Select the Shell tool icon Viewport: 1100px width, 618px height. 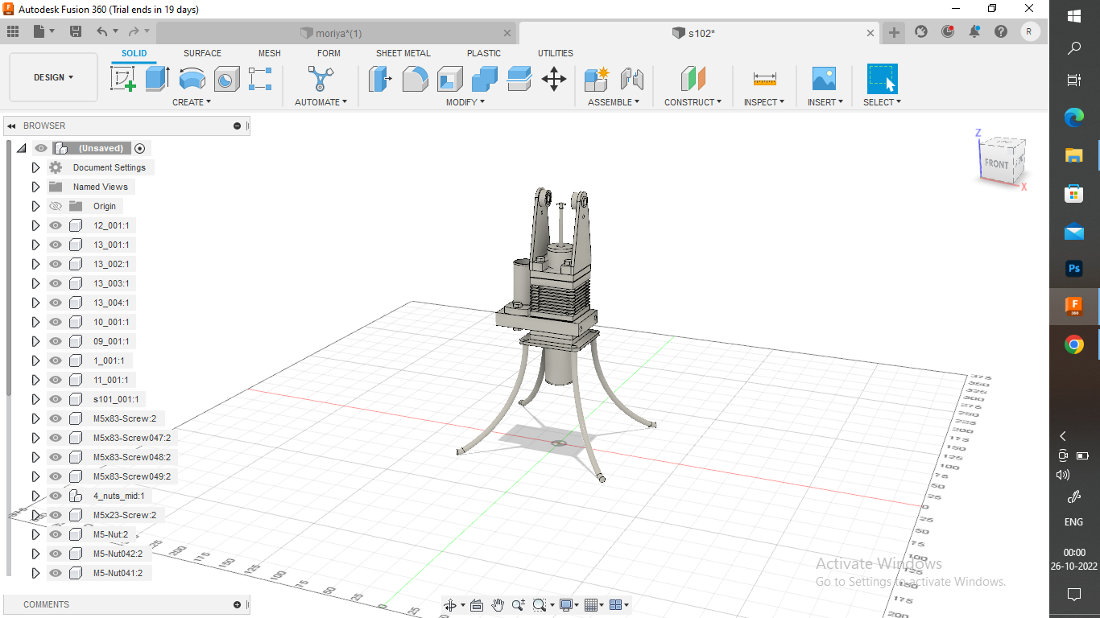(449, 79)
